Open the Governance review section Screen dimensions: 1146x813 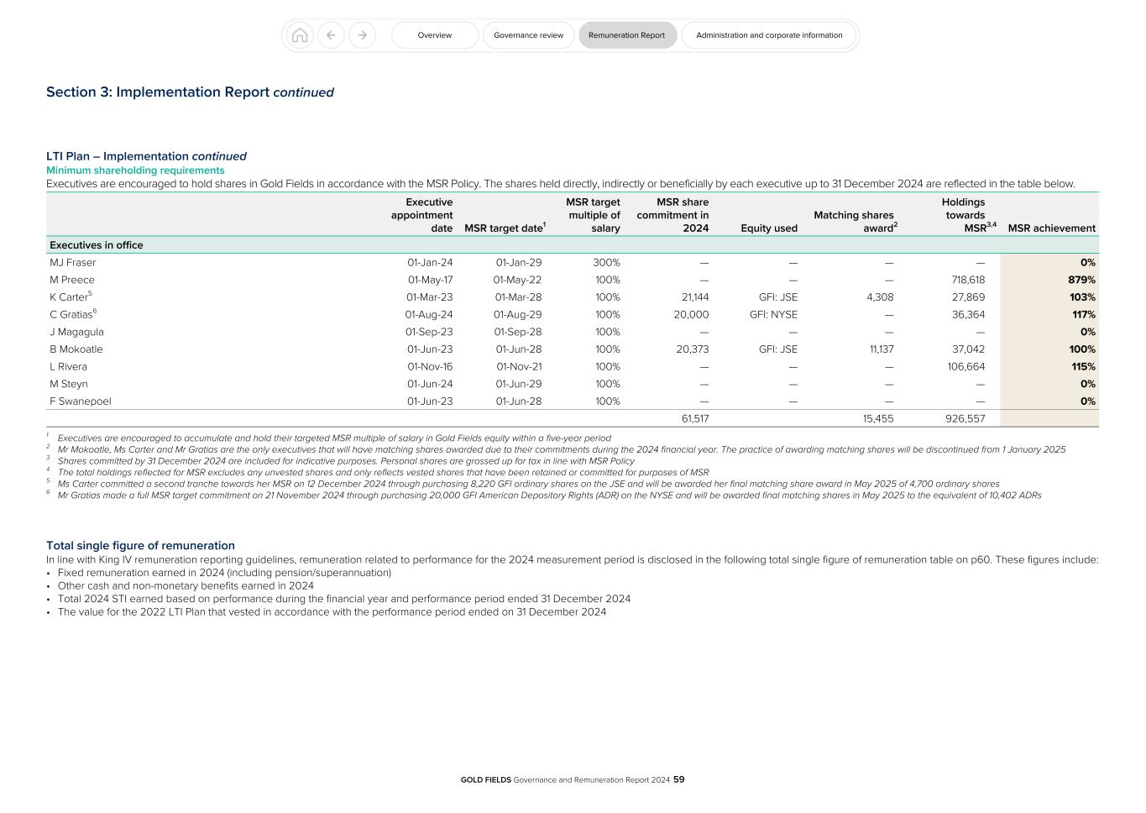click(x=528, y=35)
